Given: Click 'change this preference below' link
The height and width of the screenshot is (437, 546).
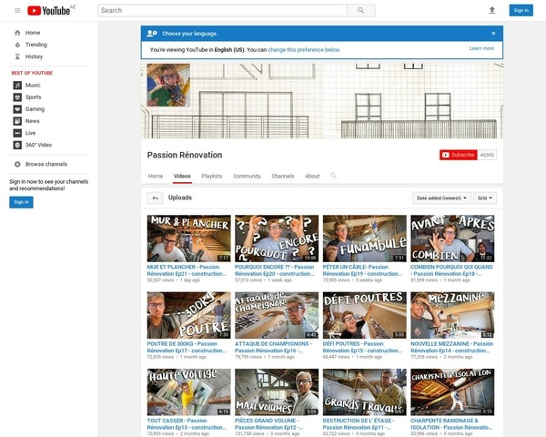Looking at the screenshot, I should 304,50.
